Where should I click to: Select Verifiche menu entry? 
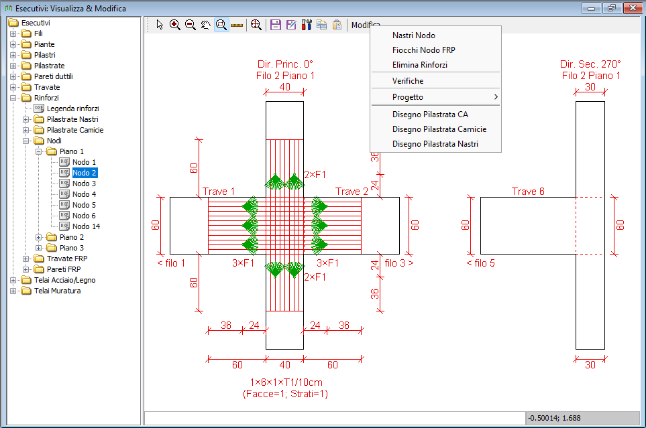click(435, 80)
